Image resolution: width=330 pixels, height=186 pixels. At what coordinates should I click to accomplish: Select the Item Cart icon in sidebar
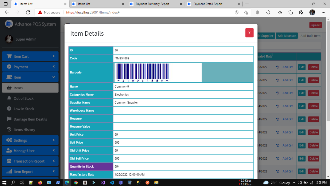coord(9,56)
